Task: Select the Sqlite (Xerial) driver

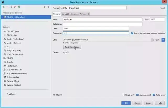Action: (13, 77)
